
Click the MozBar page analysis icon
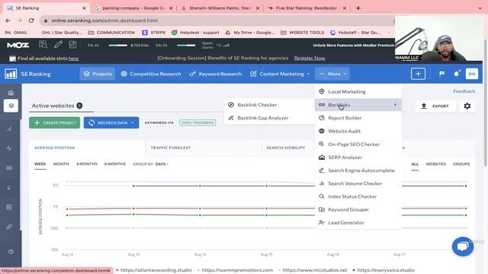pos(43,45)
